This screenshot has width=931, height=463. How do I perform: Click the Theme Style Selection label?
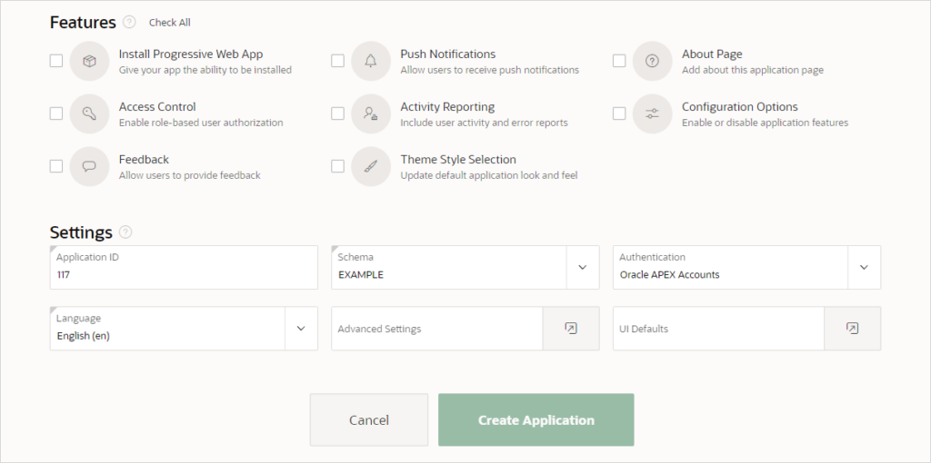coord(458,160)
